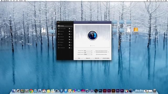Open the Dropdown Theme dropdown

(88, 52)
